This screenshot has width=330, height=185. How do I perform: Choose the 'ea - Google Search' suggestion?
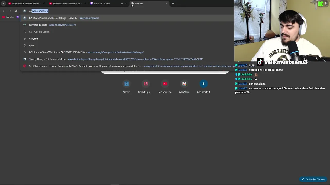click(126, 32)
